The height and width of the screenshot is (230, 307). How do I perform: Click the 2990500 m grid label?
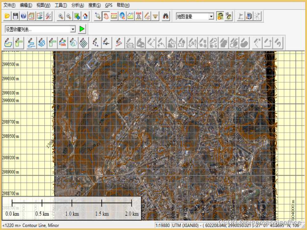coord(11,64)
